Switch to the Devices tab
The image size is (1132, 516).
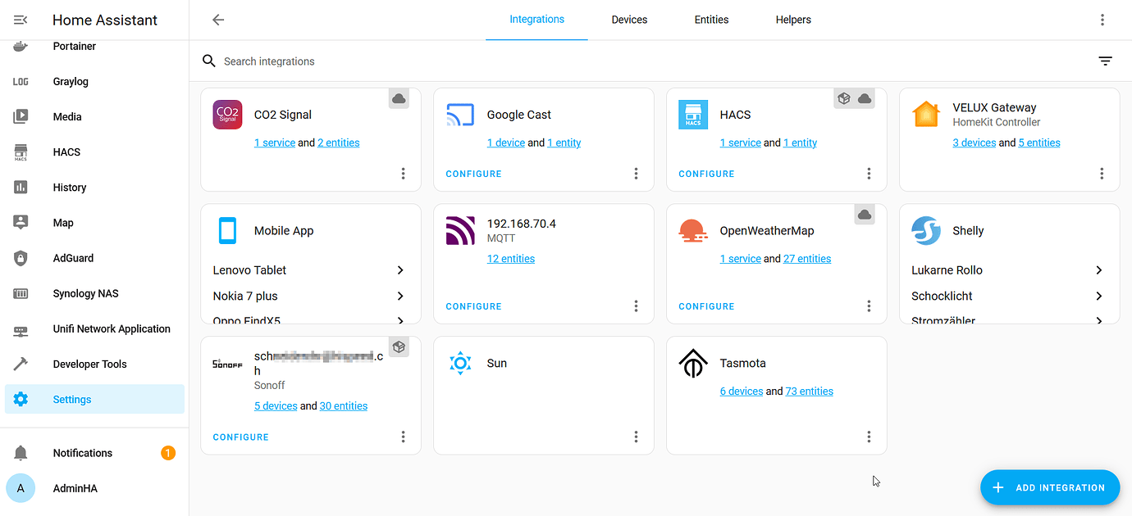[x=629, y=19]
